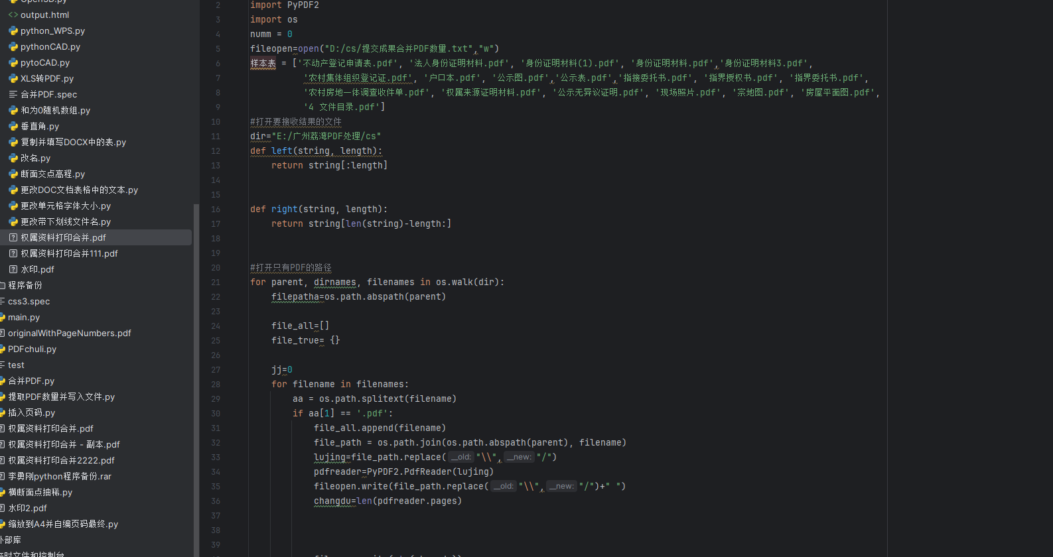Click line number 21 in the gutter
The height and width of the screenshot is (557, 1053).
coord(216,282)
